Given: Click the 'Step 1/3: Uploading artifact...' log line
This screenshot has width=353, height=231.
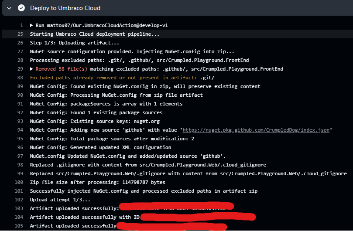Looking at the screenshot, I should 74,43.
